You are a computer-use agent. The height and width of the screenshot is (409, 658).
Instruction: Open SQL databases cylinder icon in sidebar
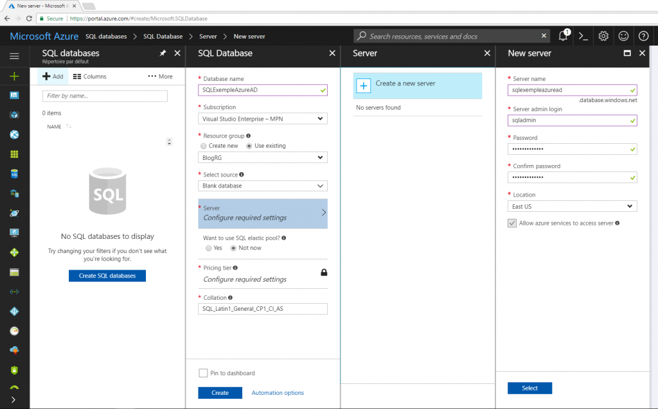click(x=14, y=173)
